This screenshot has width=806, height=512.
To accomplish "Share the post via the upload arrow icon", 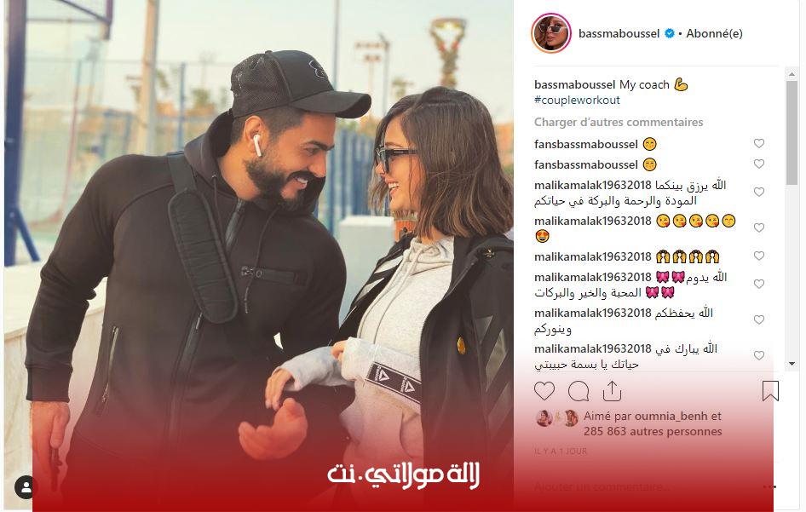I will (x=612, y=391).
